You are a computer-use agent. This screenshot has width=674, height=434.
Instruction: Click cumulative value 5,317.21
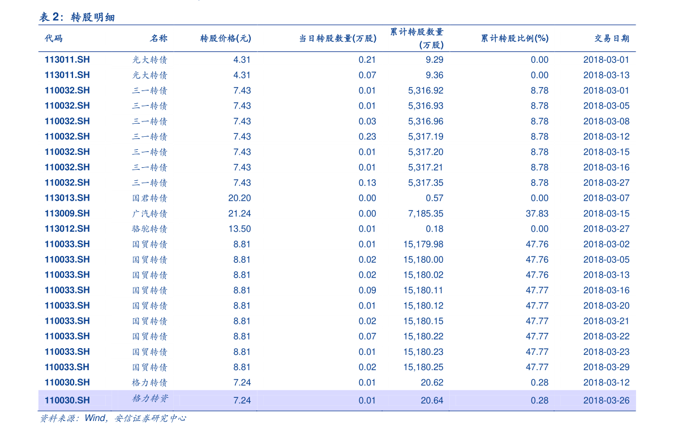[426, 167]
